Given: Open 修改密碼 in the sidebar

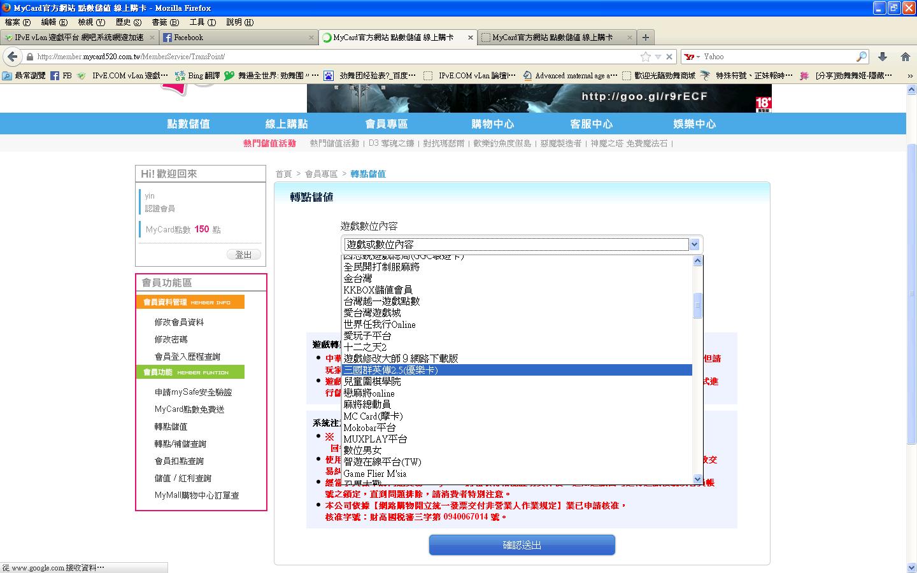Looking at the screenshot, I should 171,339.
